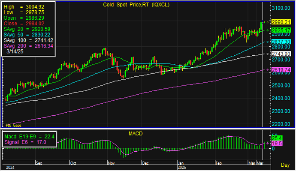Click the Gold Spot Price,RT (IQXGL) chart title
Image resolution: width=296 pixels, height=171 pixels.
(x=136, y=5)
